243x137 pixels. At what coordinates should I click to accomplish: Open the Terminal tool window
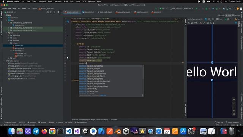coord(42,123)
